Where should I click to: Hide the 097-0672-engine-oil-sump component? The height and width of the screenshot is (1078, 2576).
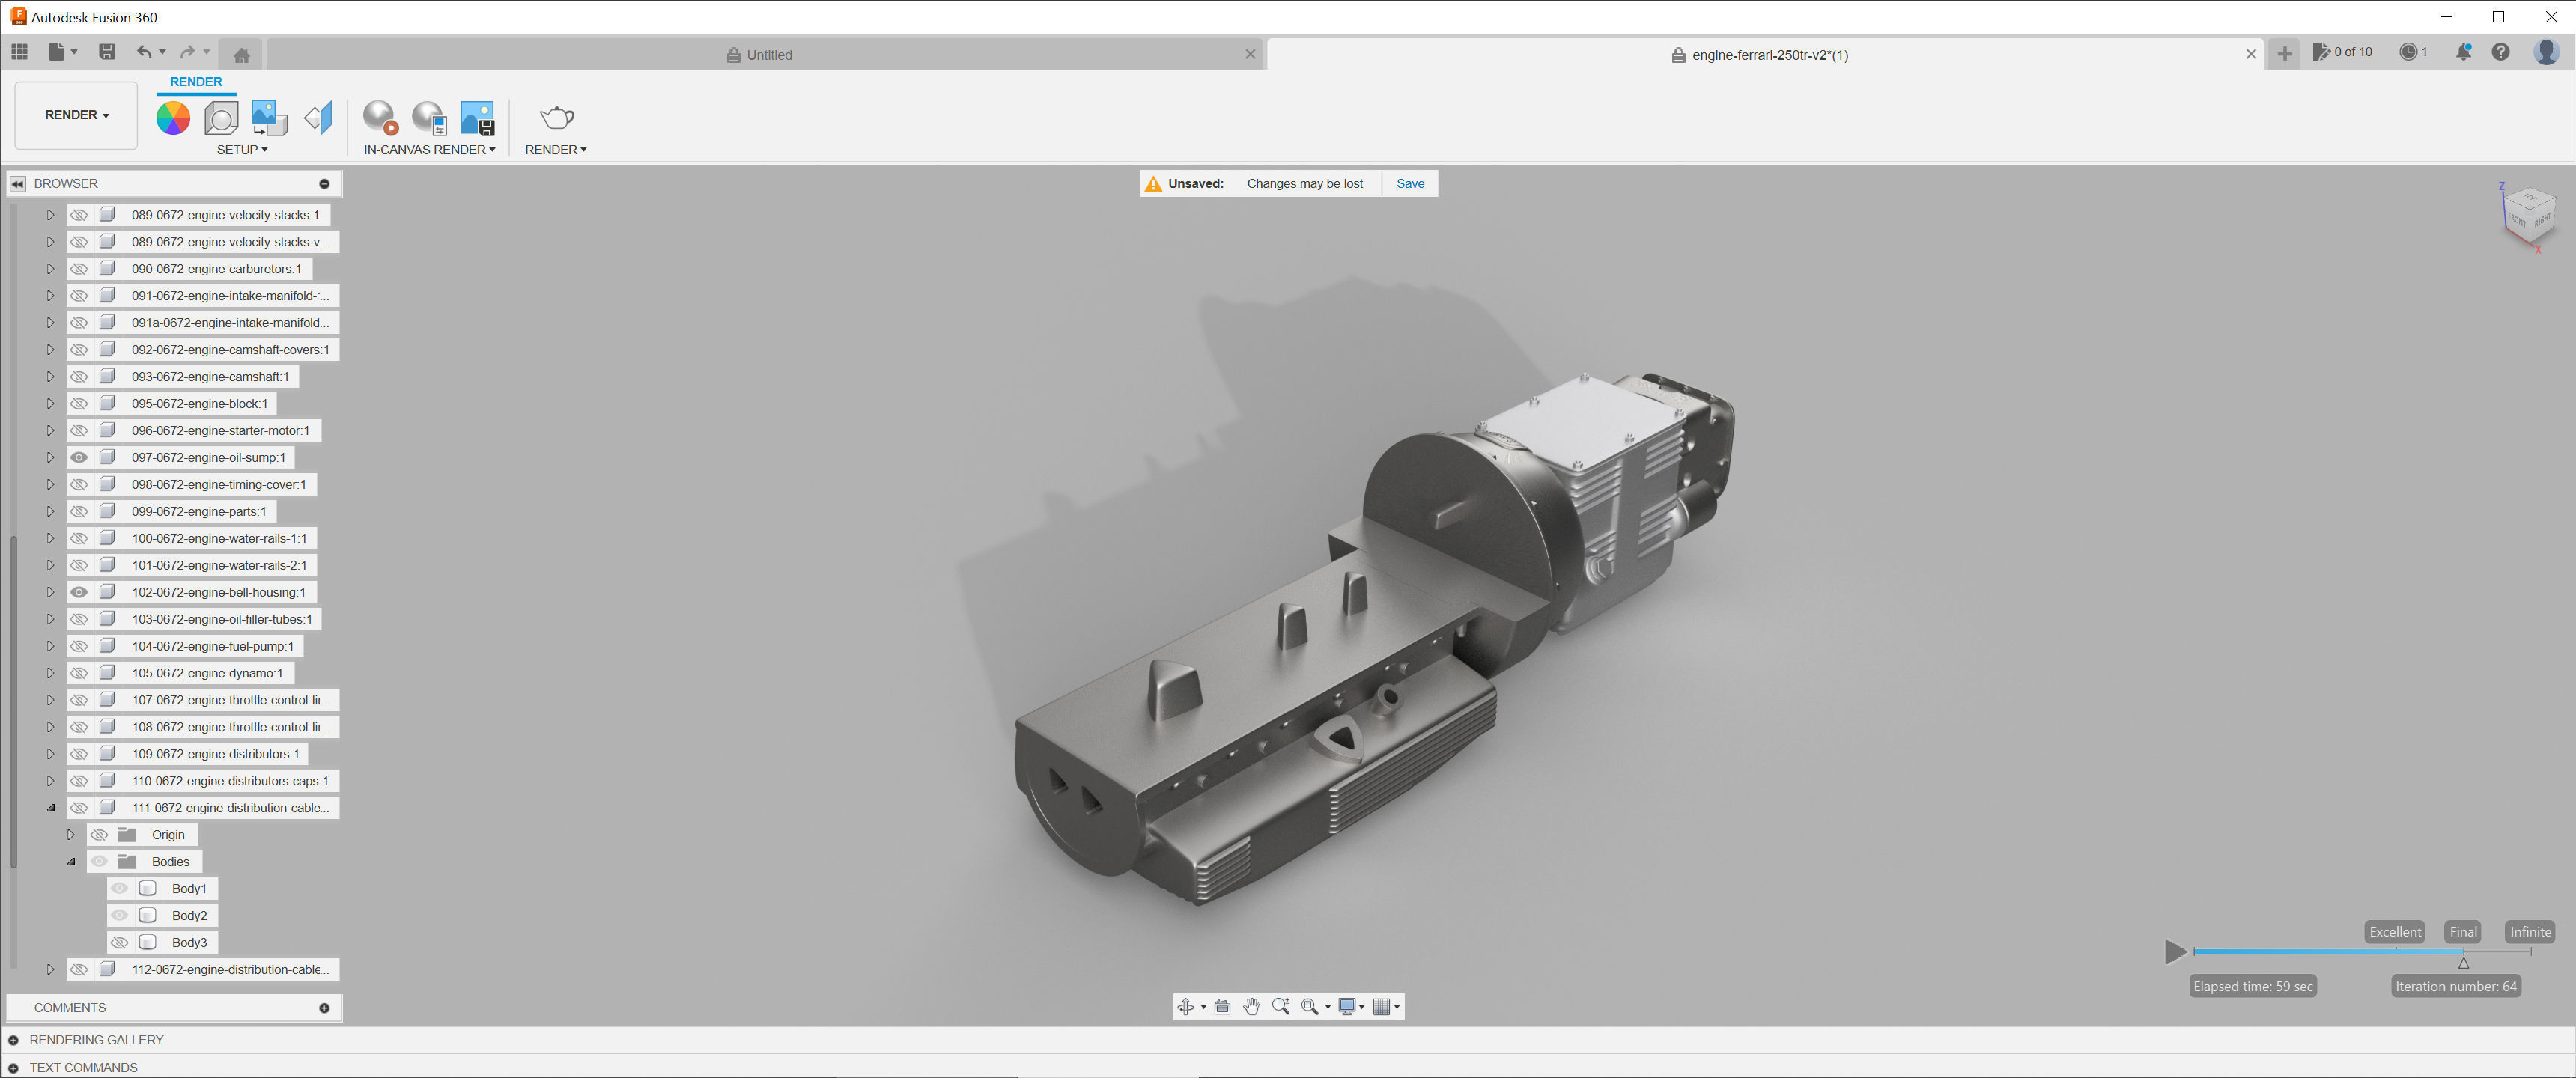(79, 458)
